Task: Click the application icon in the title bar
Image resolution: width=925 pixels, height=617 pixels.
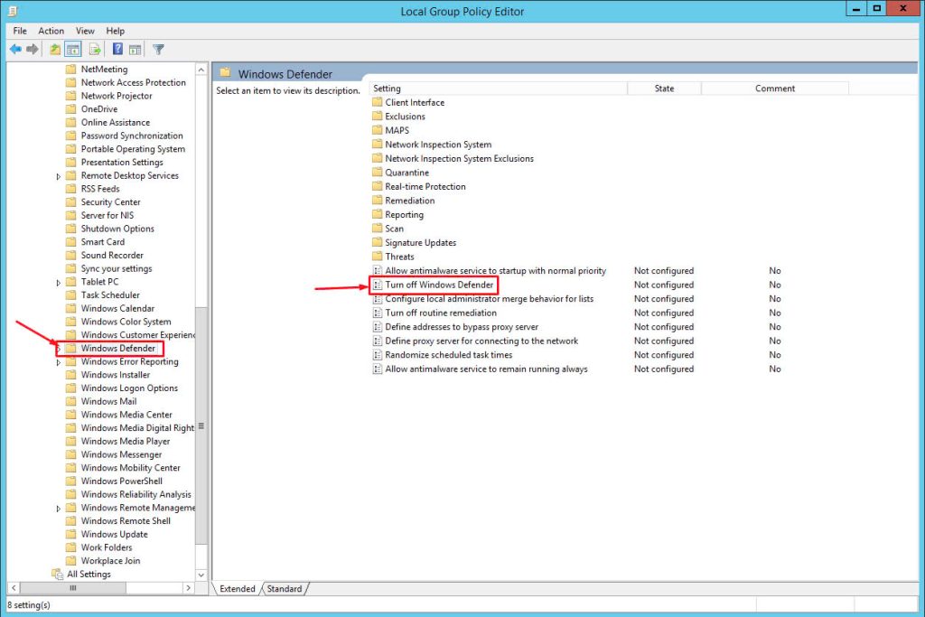Action: point(13,11)
